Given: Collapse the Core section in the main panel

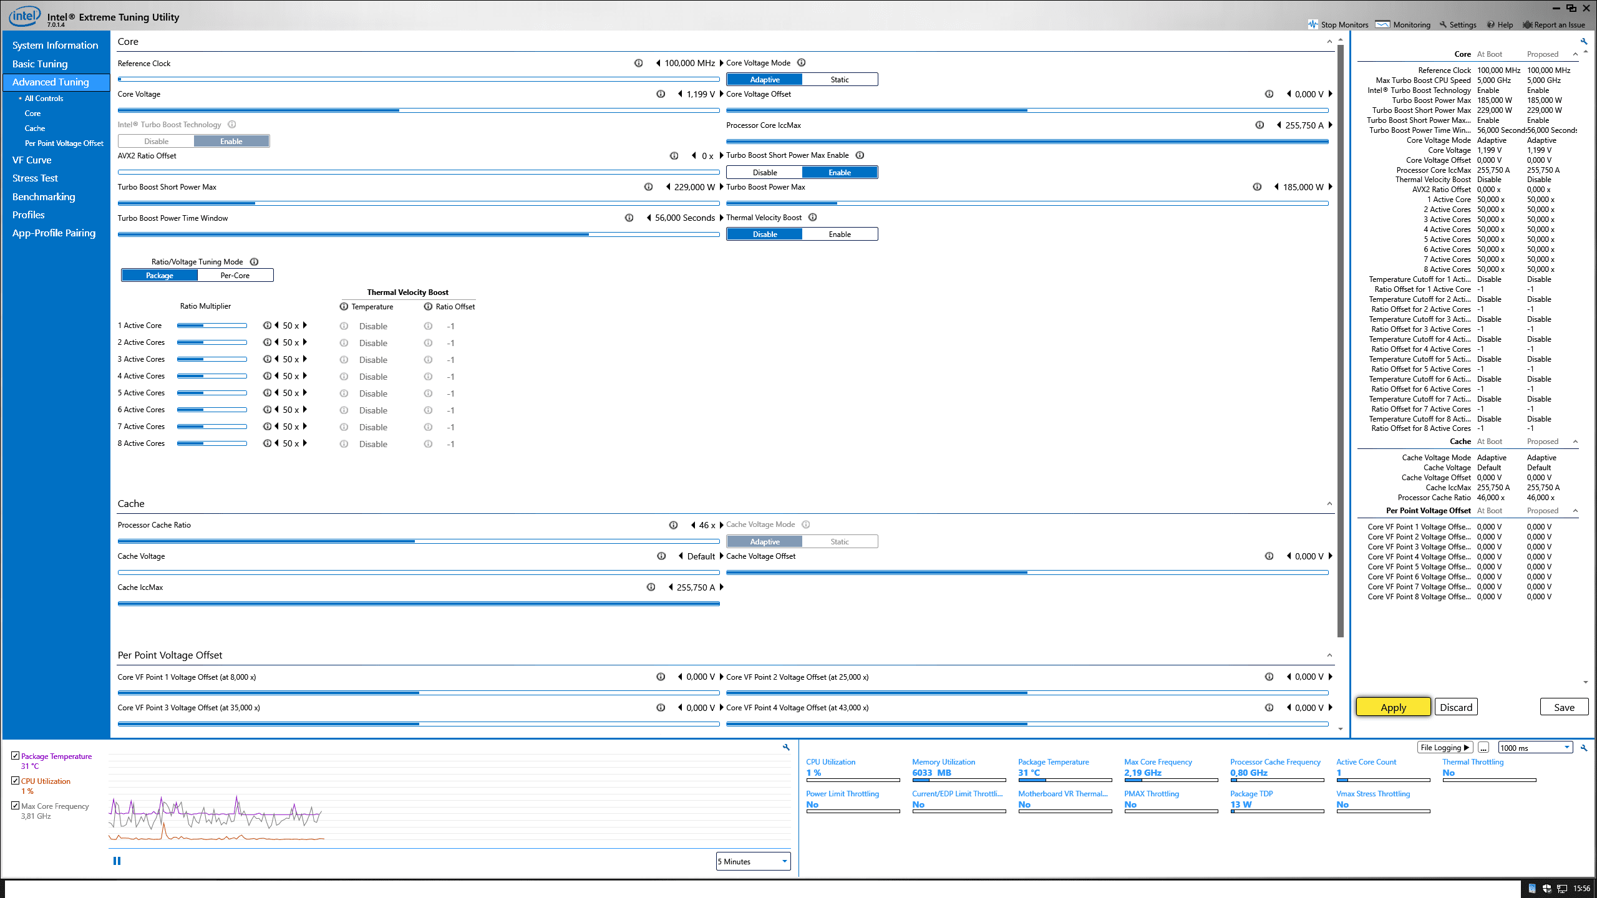Looking at the screenshot, I should pos(1329,42).
